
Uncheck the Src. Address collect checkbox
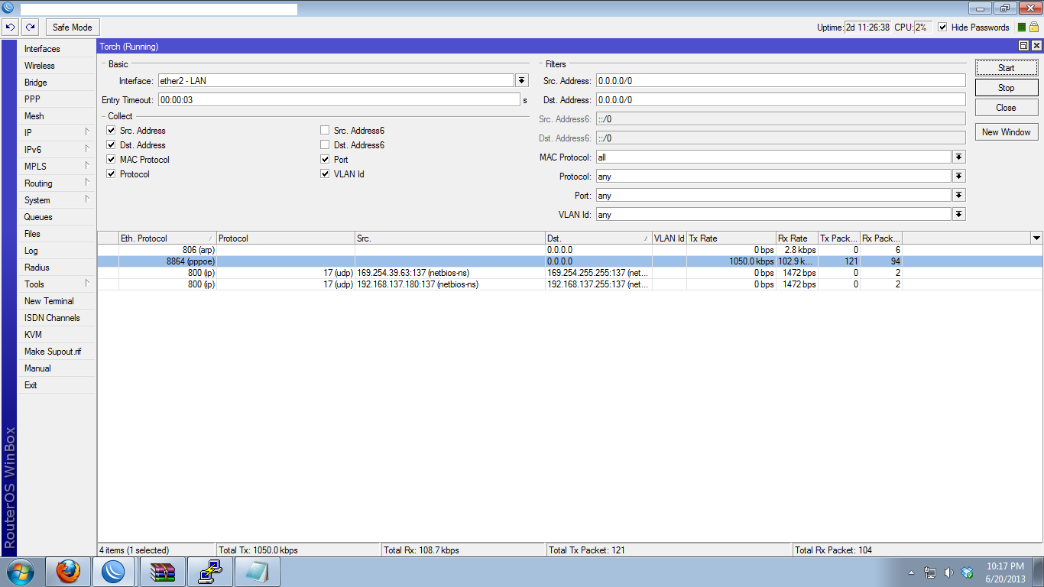click(111, 131)
